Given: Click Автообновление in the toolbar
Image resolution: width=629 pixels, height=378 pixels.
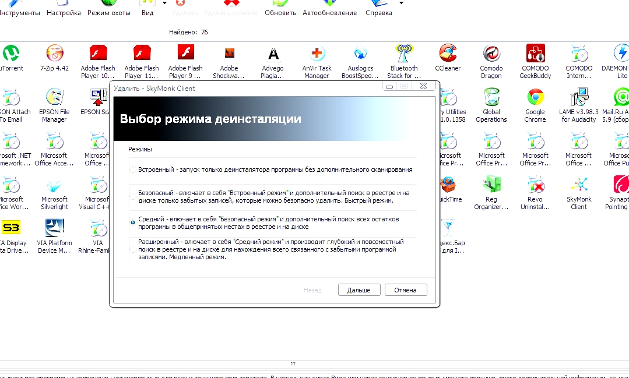Looking at the screenshot, I should pyautogui.click(x=329, y=9).
